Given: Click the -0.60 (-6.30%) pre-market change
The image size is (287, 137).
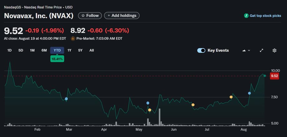Looking at the screenshot, I should (108, 31).
